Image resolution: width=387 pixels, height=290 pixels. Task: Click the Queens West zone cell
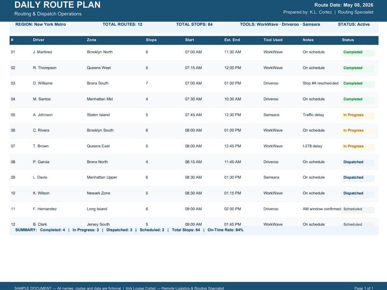pos(99,68)
